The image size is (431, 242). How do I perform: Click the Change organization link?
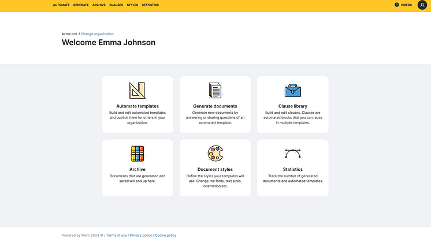tap(97, 34)
